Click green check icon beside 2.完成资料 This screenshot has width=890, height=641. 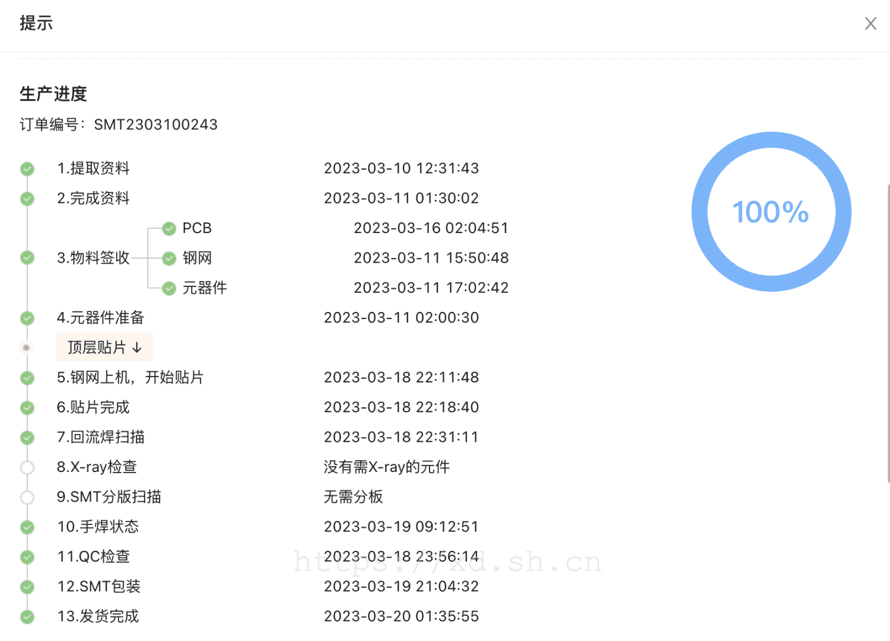(x=27, y=199)
